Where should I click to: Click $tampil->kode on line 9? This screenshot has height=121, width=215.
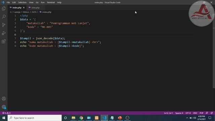(x=69, y=46)
